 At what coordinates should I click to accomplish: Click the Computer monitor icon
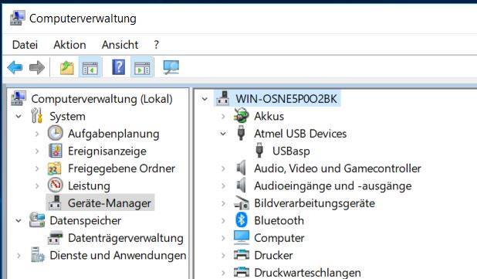tap(242, 237)
